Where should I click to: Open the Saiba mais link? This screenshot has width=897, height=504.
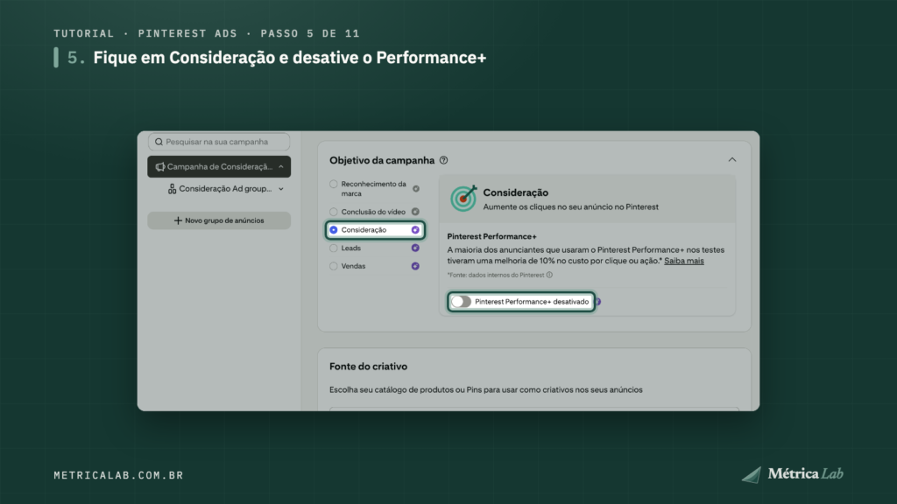point(684,261)
